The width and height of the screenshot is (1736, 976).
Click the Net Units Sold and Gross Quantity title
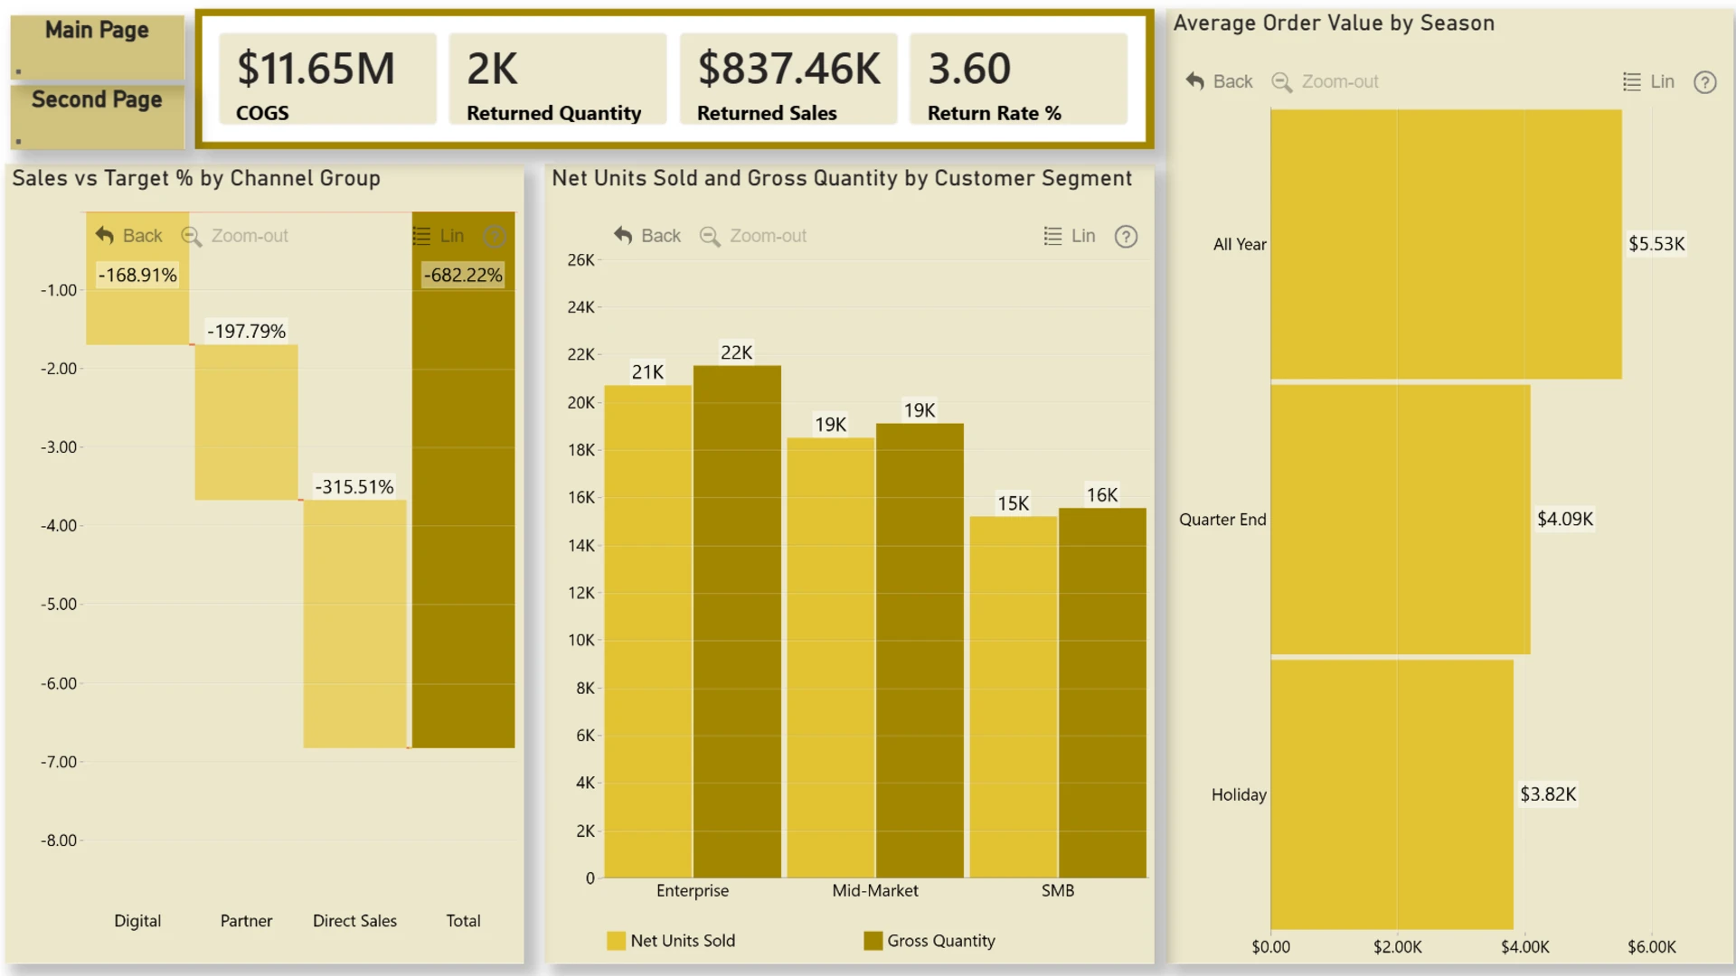click(842, 178)
